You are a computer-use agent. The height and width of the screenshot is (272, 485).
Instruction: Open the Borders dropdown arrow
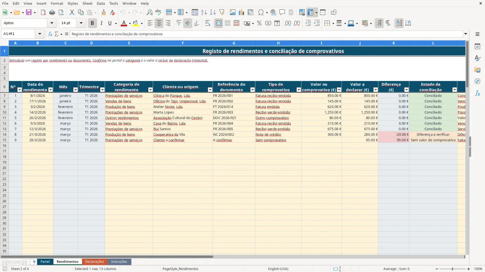tap(334, 23)
